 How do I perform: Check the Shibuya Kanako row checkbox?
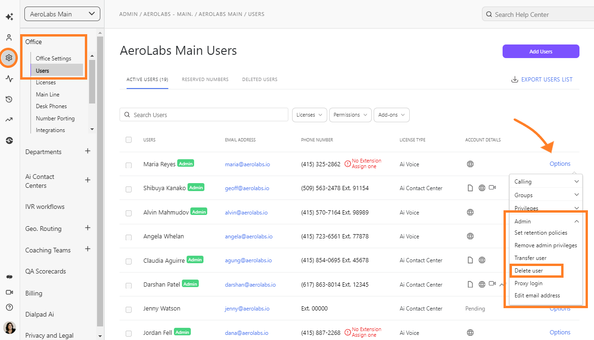(x=129, y=189)
